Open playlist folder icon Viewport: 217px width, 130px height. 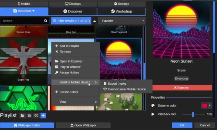point(22,115)
